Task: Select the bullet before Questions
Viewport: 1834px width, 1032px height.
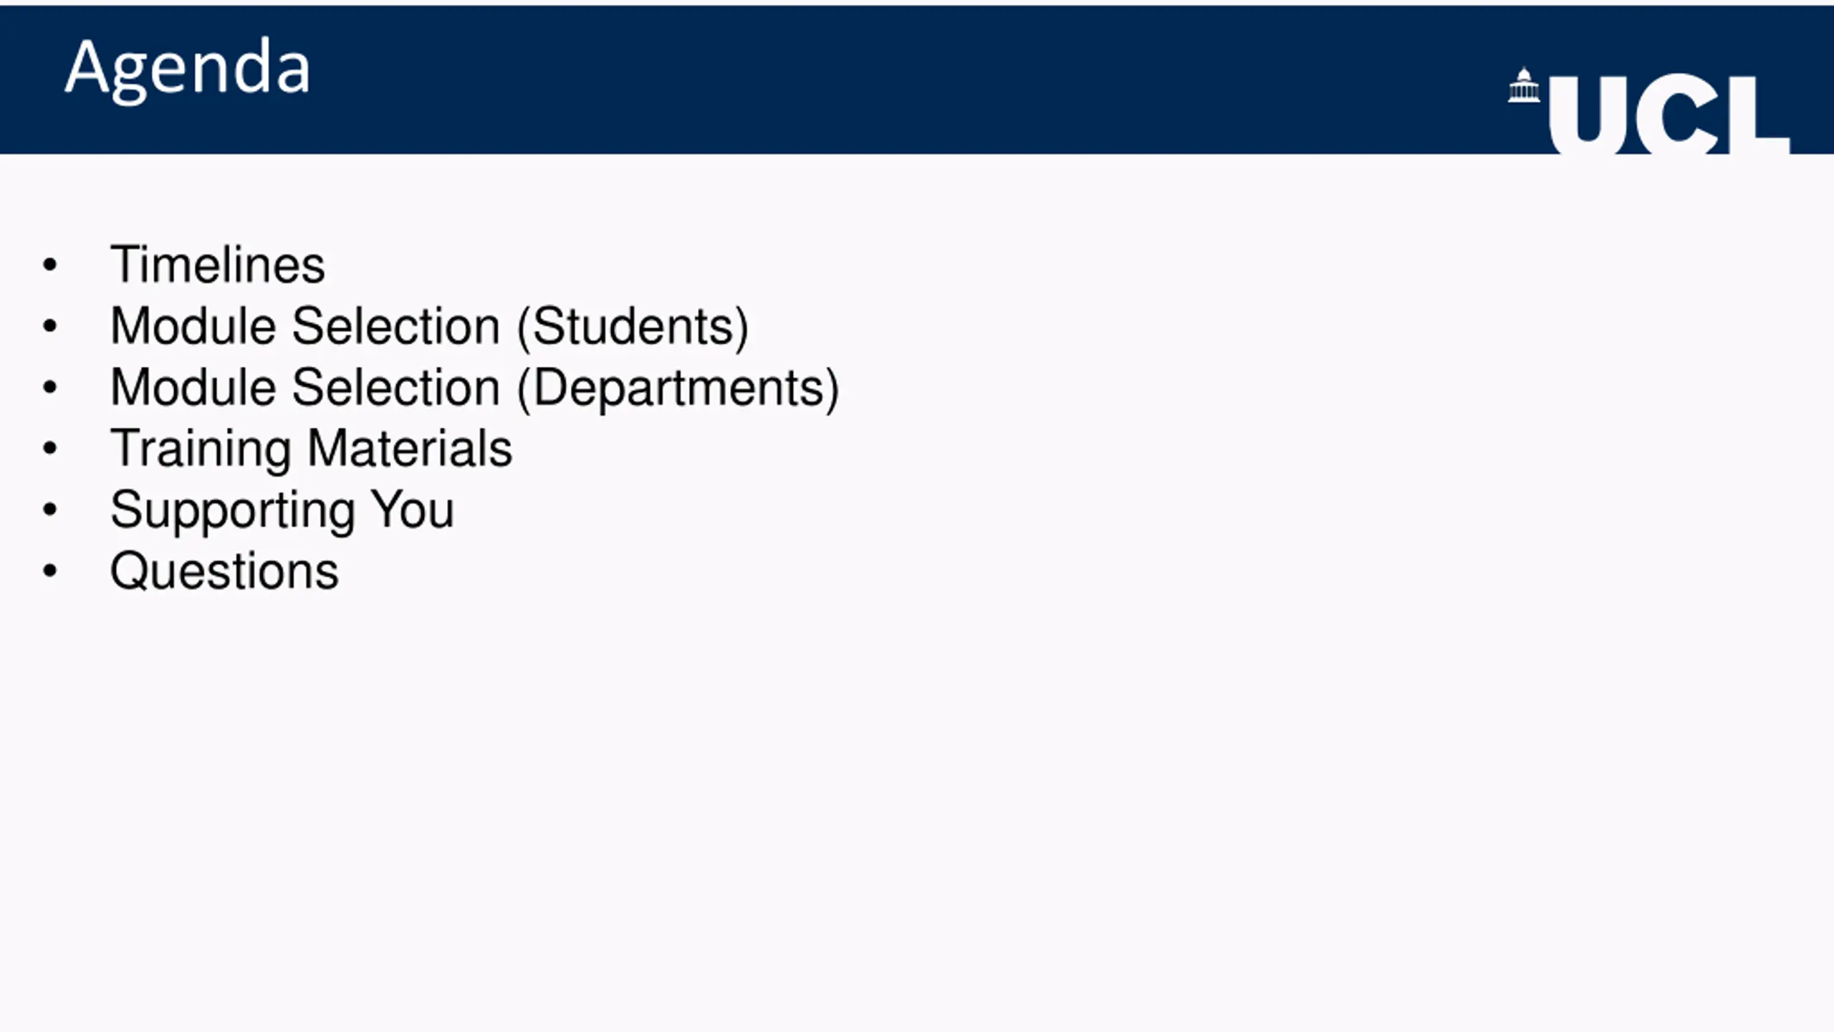Action: (x=49, y=571)
